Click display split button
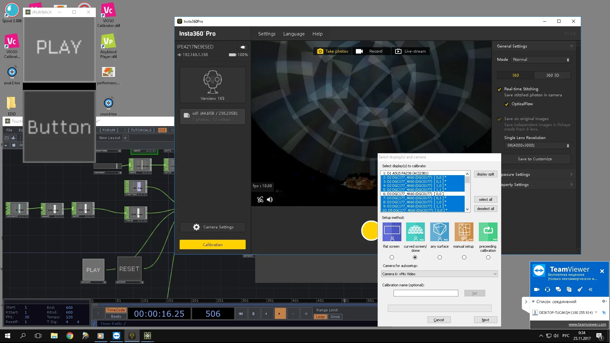 tap(485, 174)
